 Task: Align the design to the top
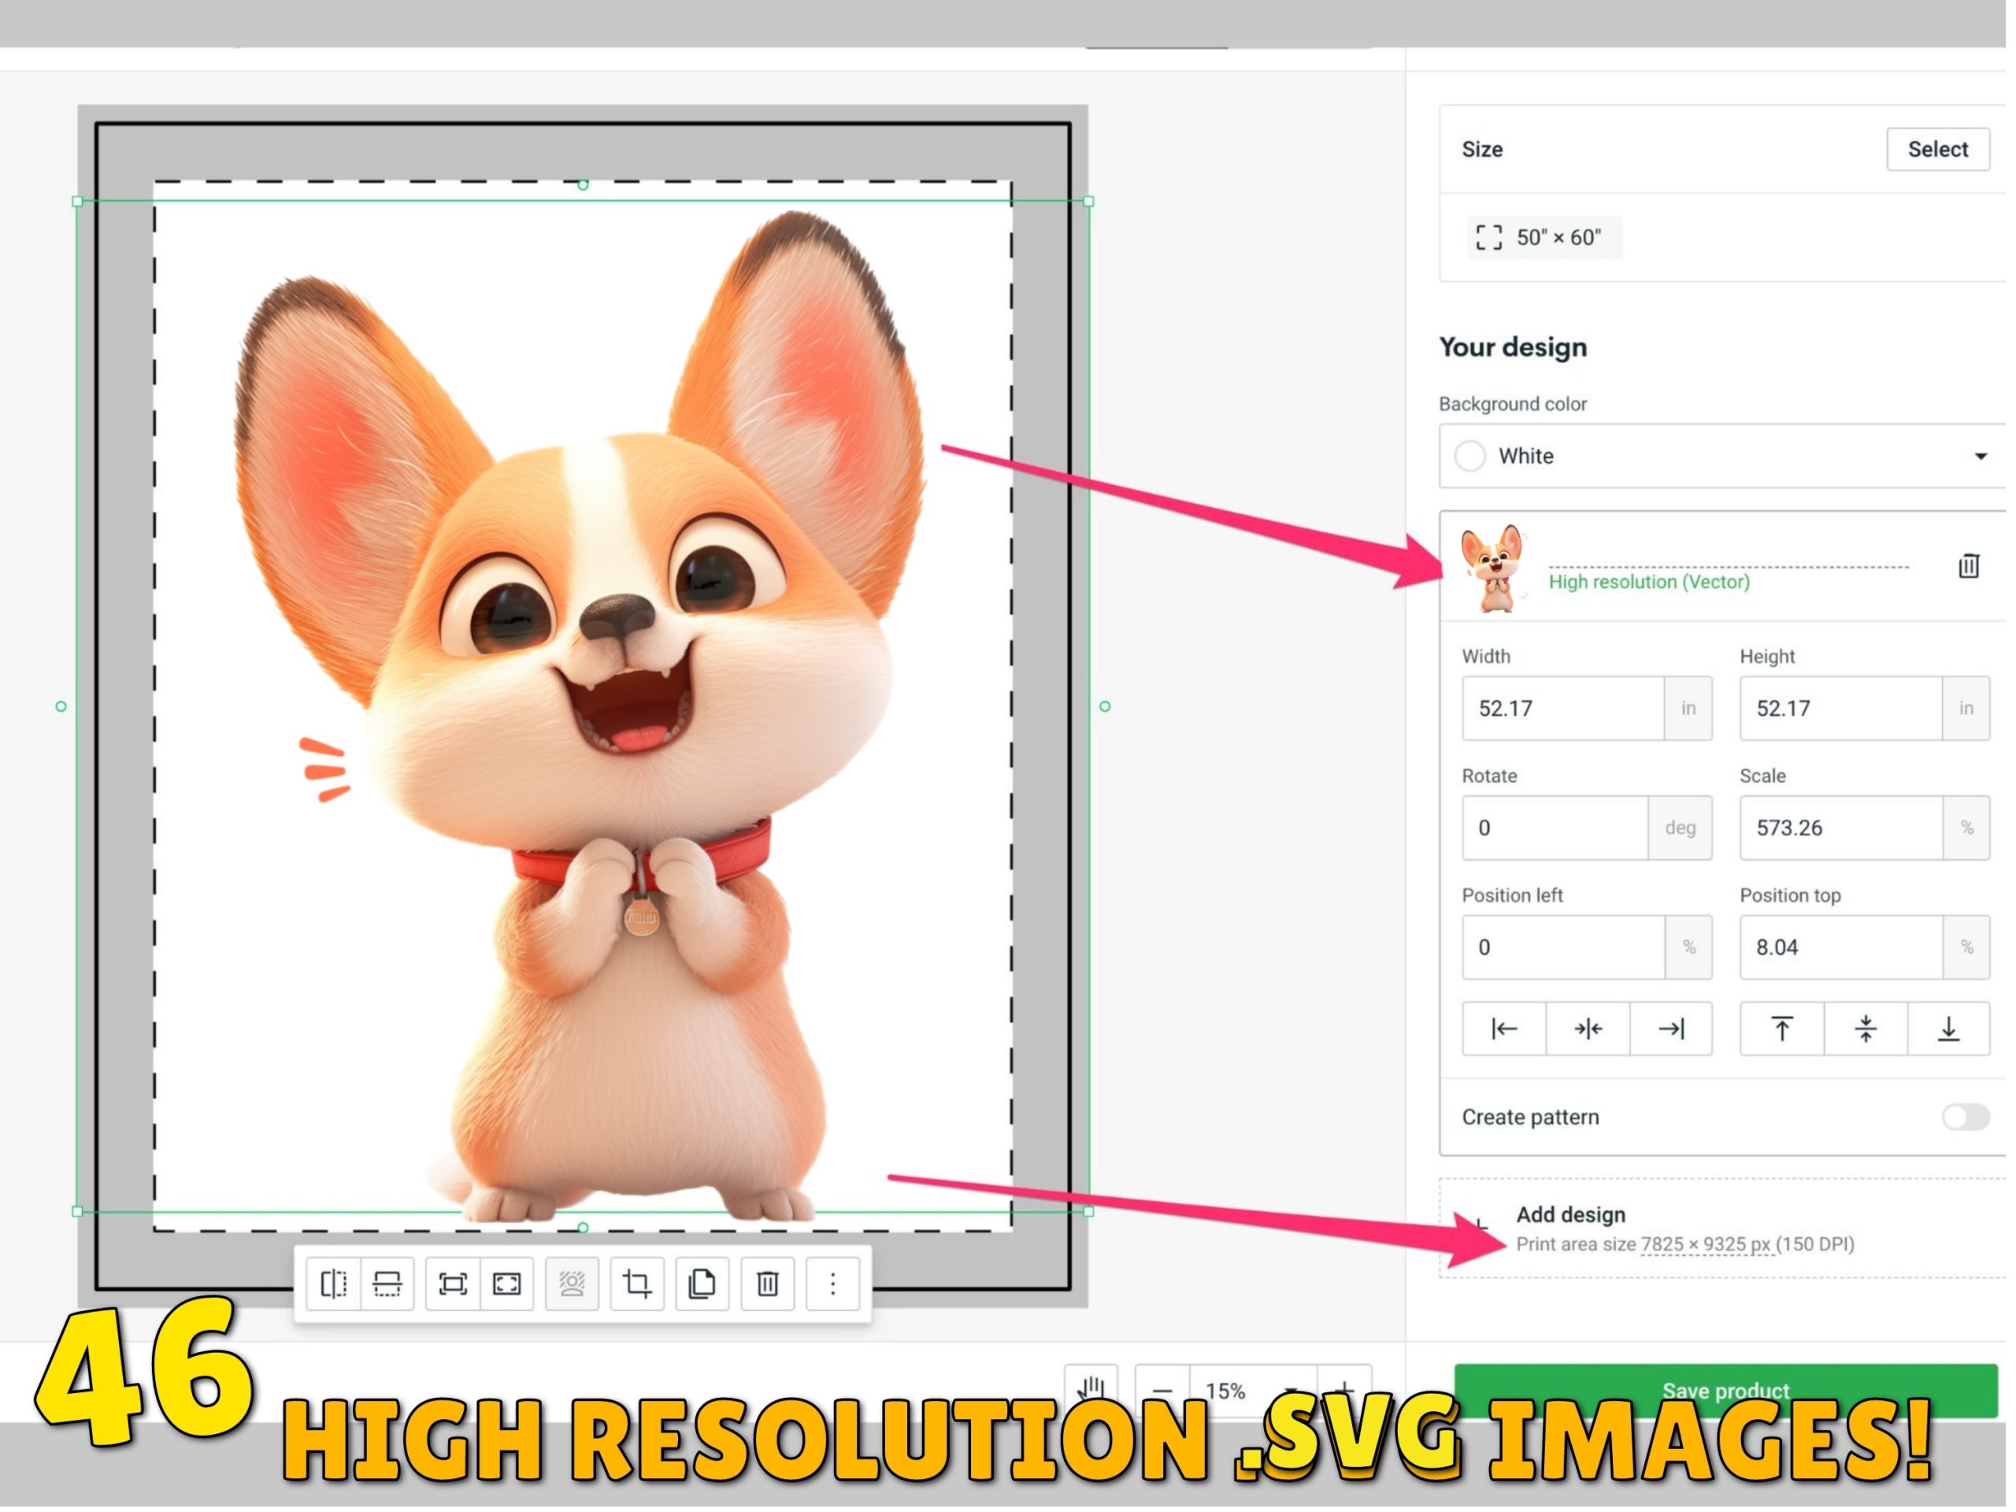1782,1031
